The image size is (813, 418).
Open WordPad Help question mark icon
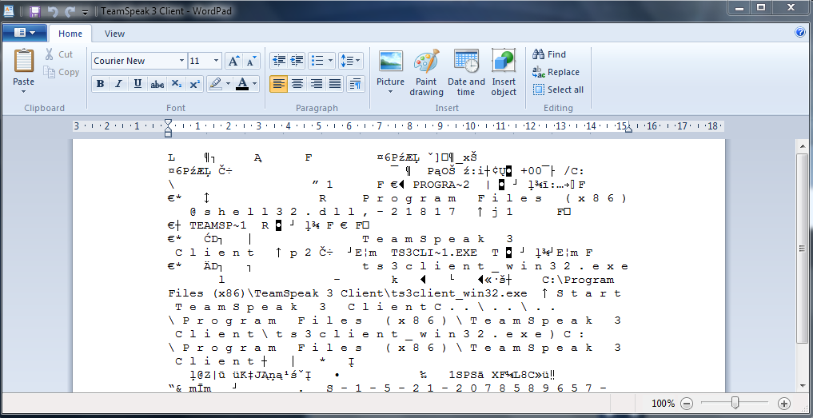(800, 33)
